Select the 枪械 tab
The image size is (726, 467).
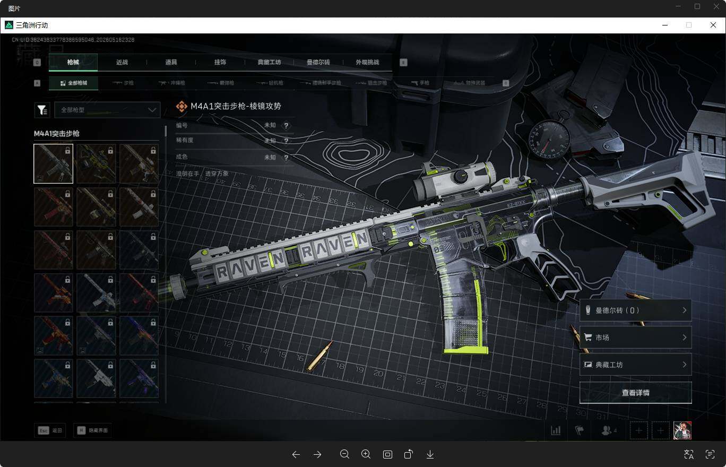[x=73, y=62]
